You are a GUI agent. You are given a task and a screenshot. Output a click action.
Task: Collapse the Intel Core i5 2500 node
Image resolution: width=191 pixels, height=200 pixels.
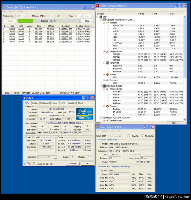click(x=101, y=86)
